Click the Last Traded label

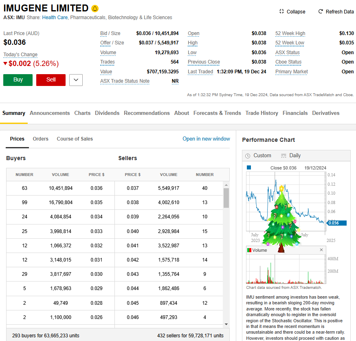(x=200, y=72)
